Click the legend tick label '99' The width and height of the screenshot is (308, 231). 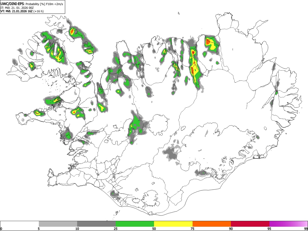pyautogui.click(x=306, y=229)
